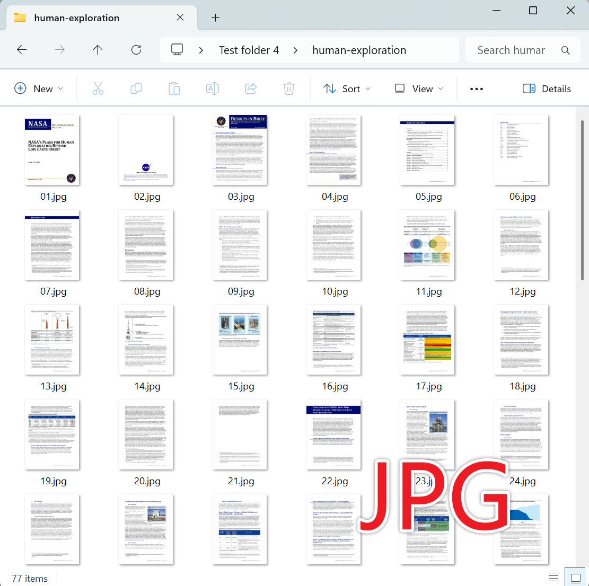Viewport: 589px width, 586px height.
Task: Click the Share icon in toolbar
Action: 251,88
